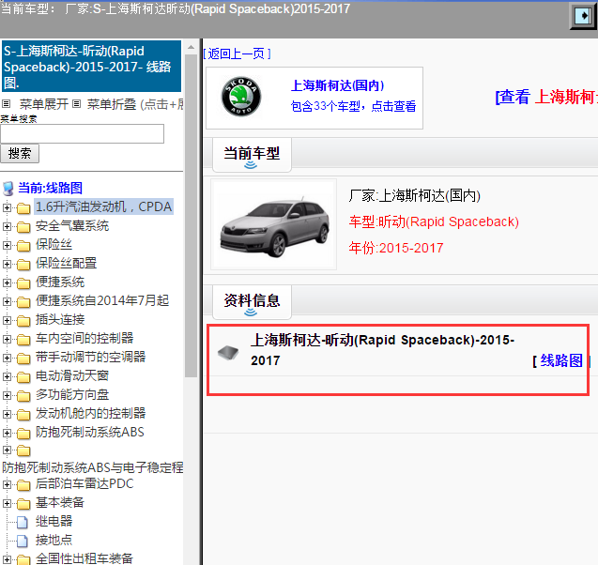This screenshot has height=565, width=598.
Task: Click the 当前:线路图 computer icon
Action: 8,189
